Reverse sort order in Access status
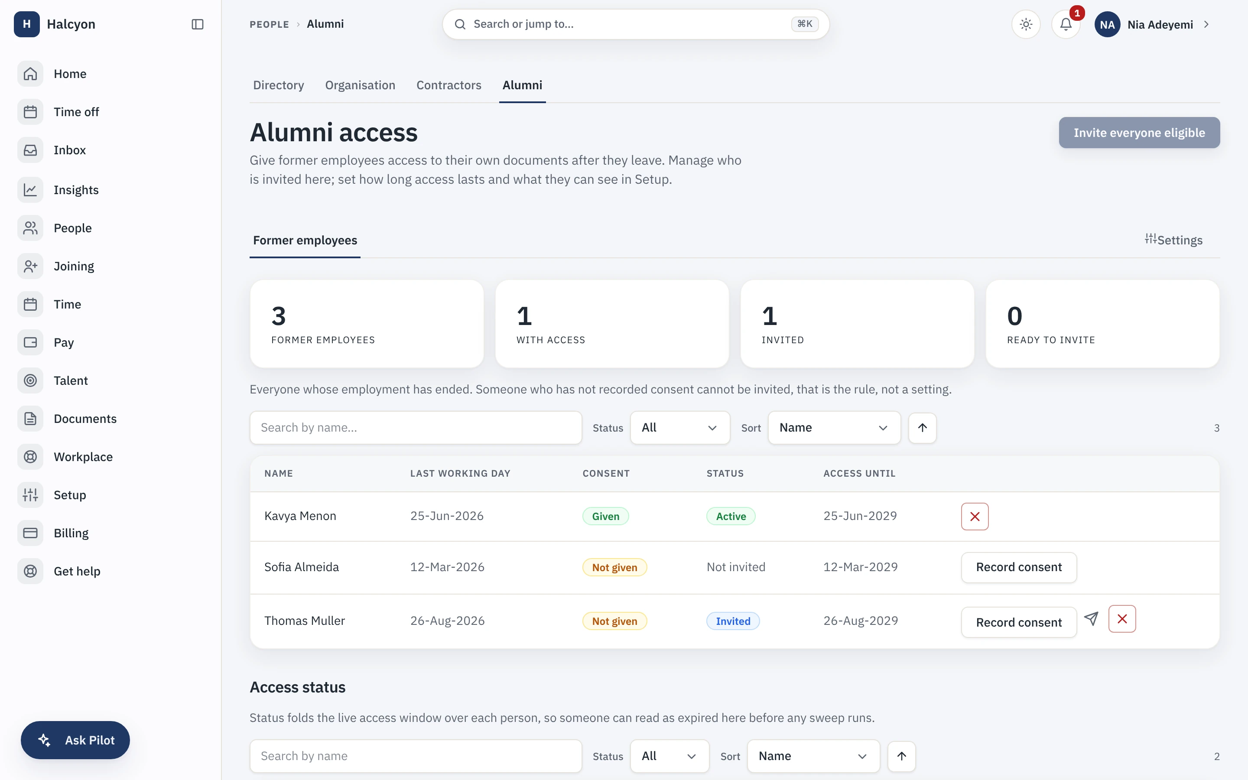The image size is (1248, 780). point(901,756)
